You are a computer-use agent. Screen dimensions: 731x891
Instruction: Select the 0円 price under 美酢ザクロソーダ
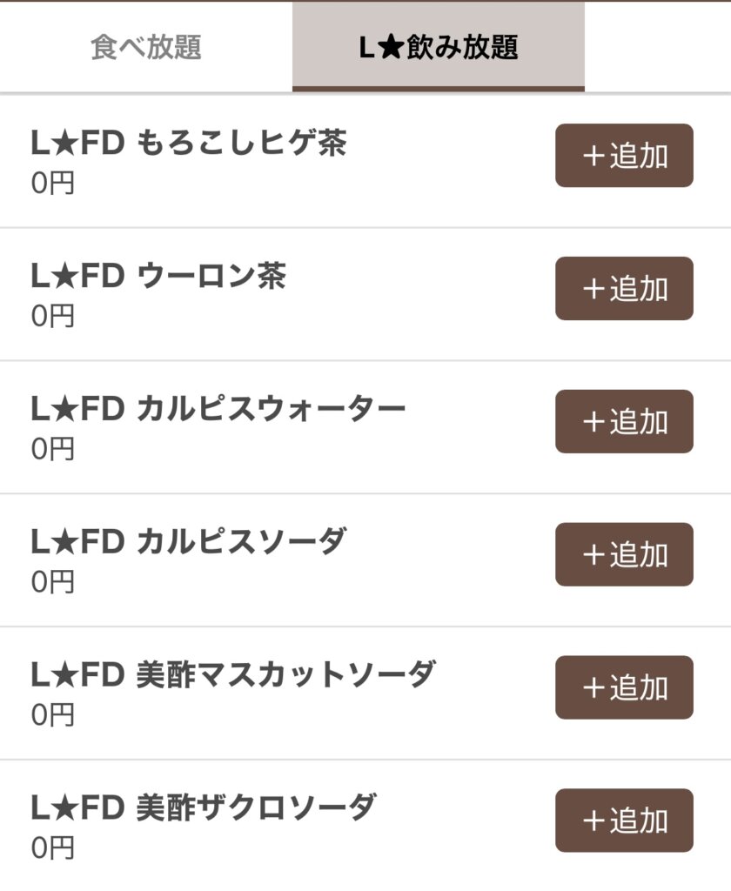point(53,847)
